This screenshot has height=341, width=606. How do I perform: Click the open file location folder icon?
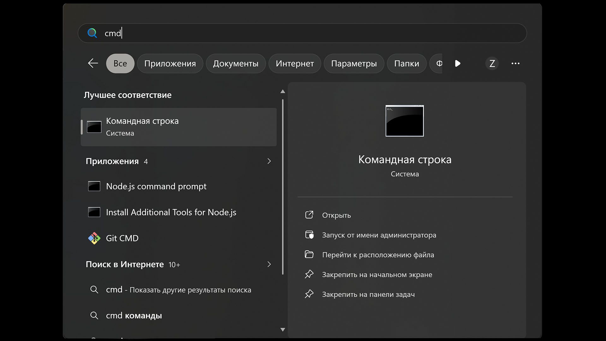[x=309, y=254]
